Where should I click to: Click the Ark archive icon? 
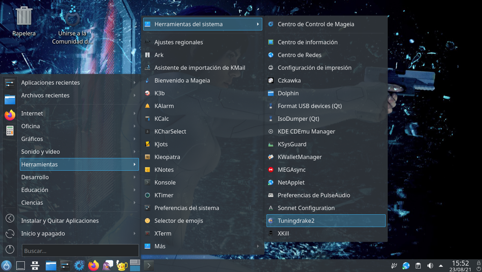coord(147,55)
